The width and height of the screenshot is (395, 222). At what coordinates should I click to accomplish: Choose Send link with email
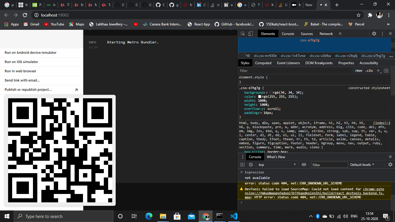[42, 80]
